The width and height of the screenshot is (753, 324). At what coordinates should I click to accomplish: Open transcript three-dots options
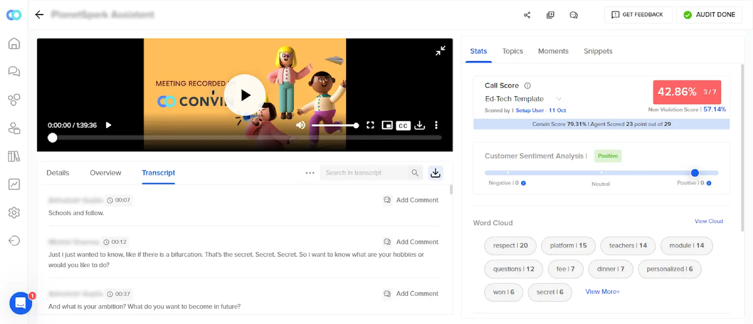[x=310, y=173]
